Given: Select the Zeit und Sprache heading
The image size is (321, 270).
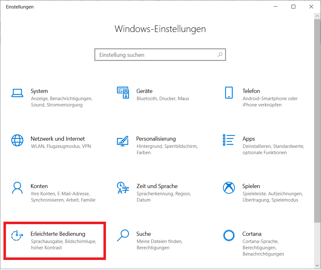Looking at the screenshot, I should (x=157, y=186).
